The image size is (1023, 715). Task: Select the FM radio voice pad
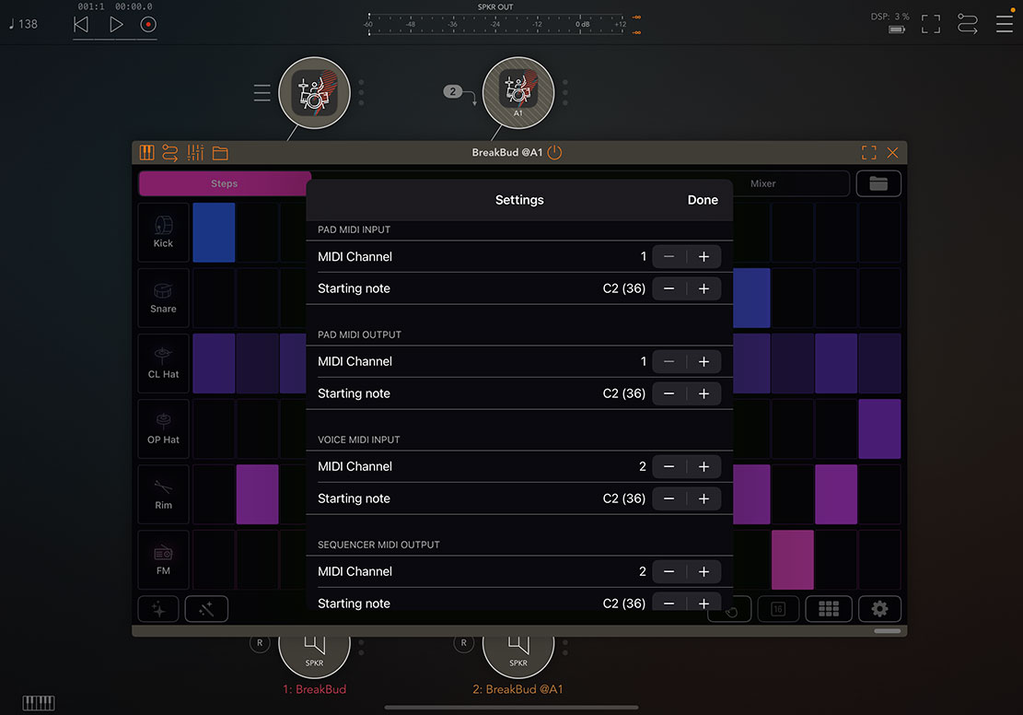click(163, 559)
